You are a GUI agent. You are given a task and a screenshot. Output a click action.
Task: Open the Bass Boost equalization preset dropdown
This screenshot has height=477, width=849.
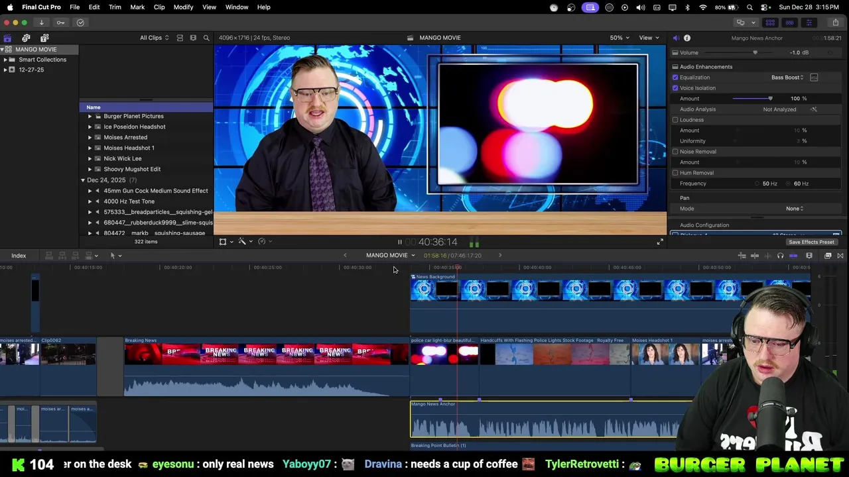tap(787, 78)
